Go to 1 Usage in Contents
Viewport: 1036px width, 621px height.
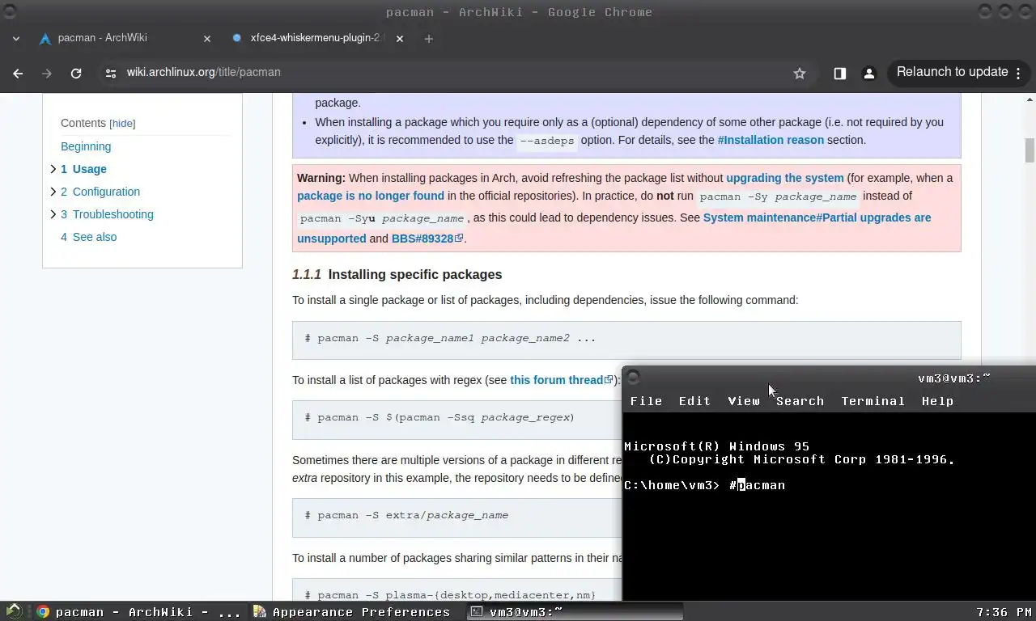83,169
